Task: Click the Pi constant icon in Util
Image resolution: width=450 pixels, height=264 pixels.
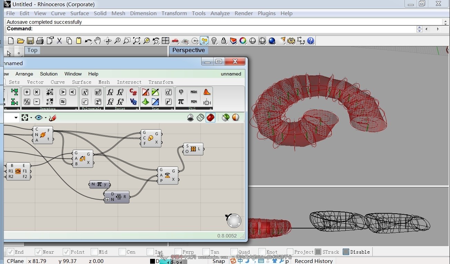Action: (181, 102)
